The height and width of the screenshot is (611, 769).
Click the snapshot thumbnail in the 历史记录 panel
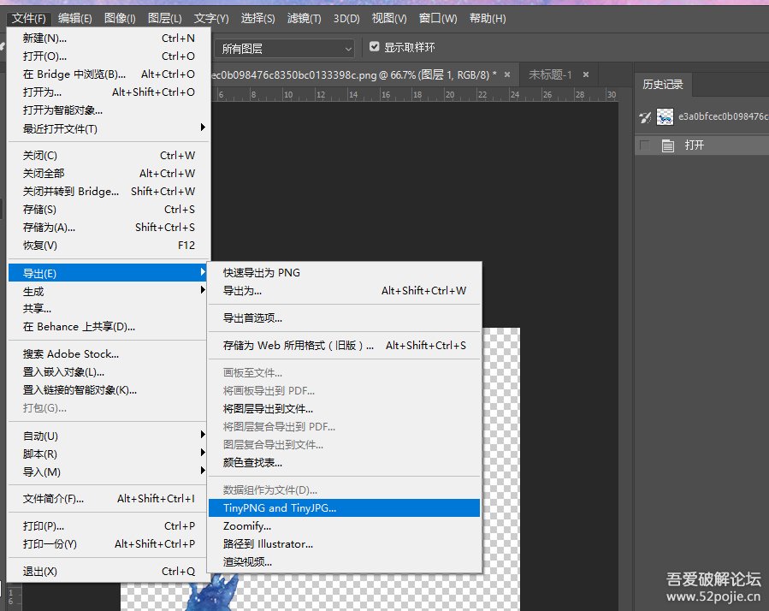point(665,116)
